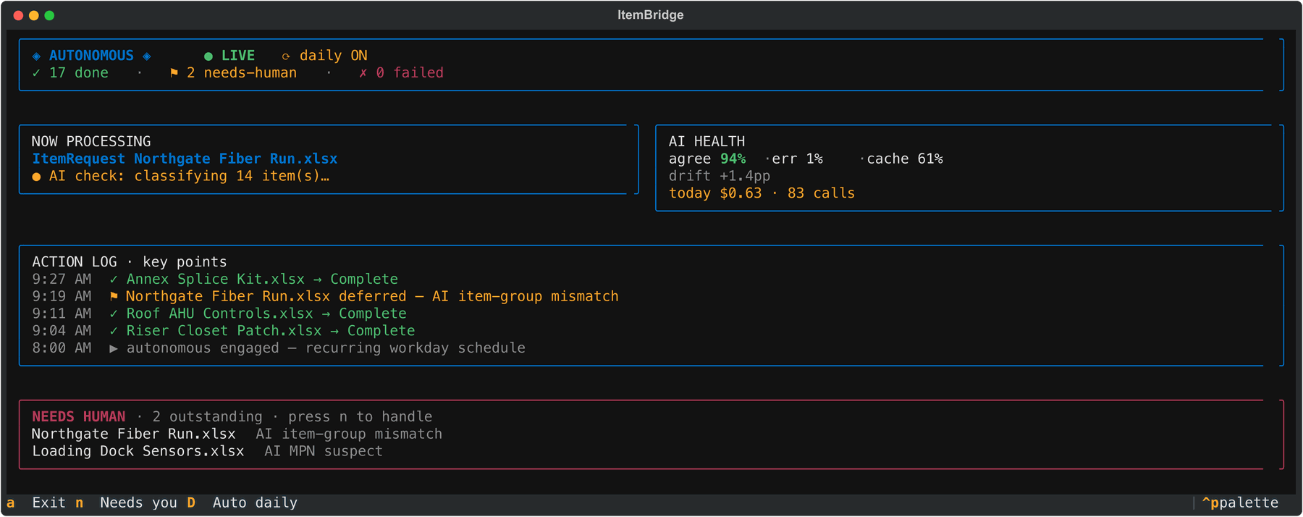
Task: Click '2 outstanding' text
Action: pyautogui.click(x=207, y=416)
